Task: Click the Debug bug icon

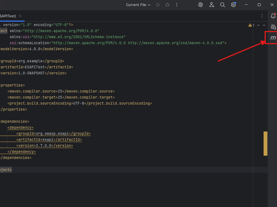Action: (167, 5)
